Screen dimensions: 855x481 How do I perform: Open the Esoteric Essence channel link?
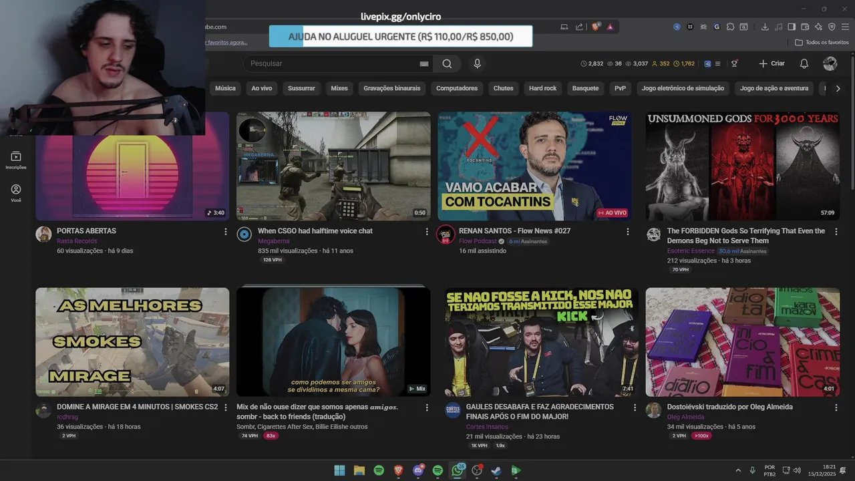(691, 251)
